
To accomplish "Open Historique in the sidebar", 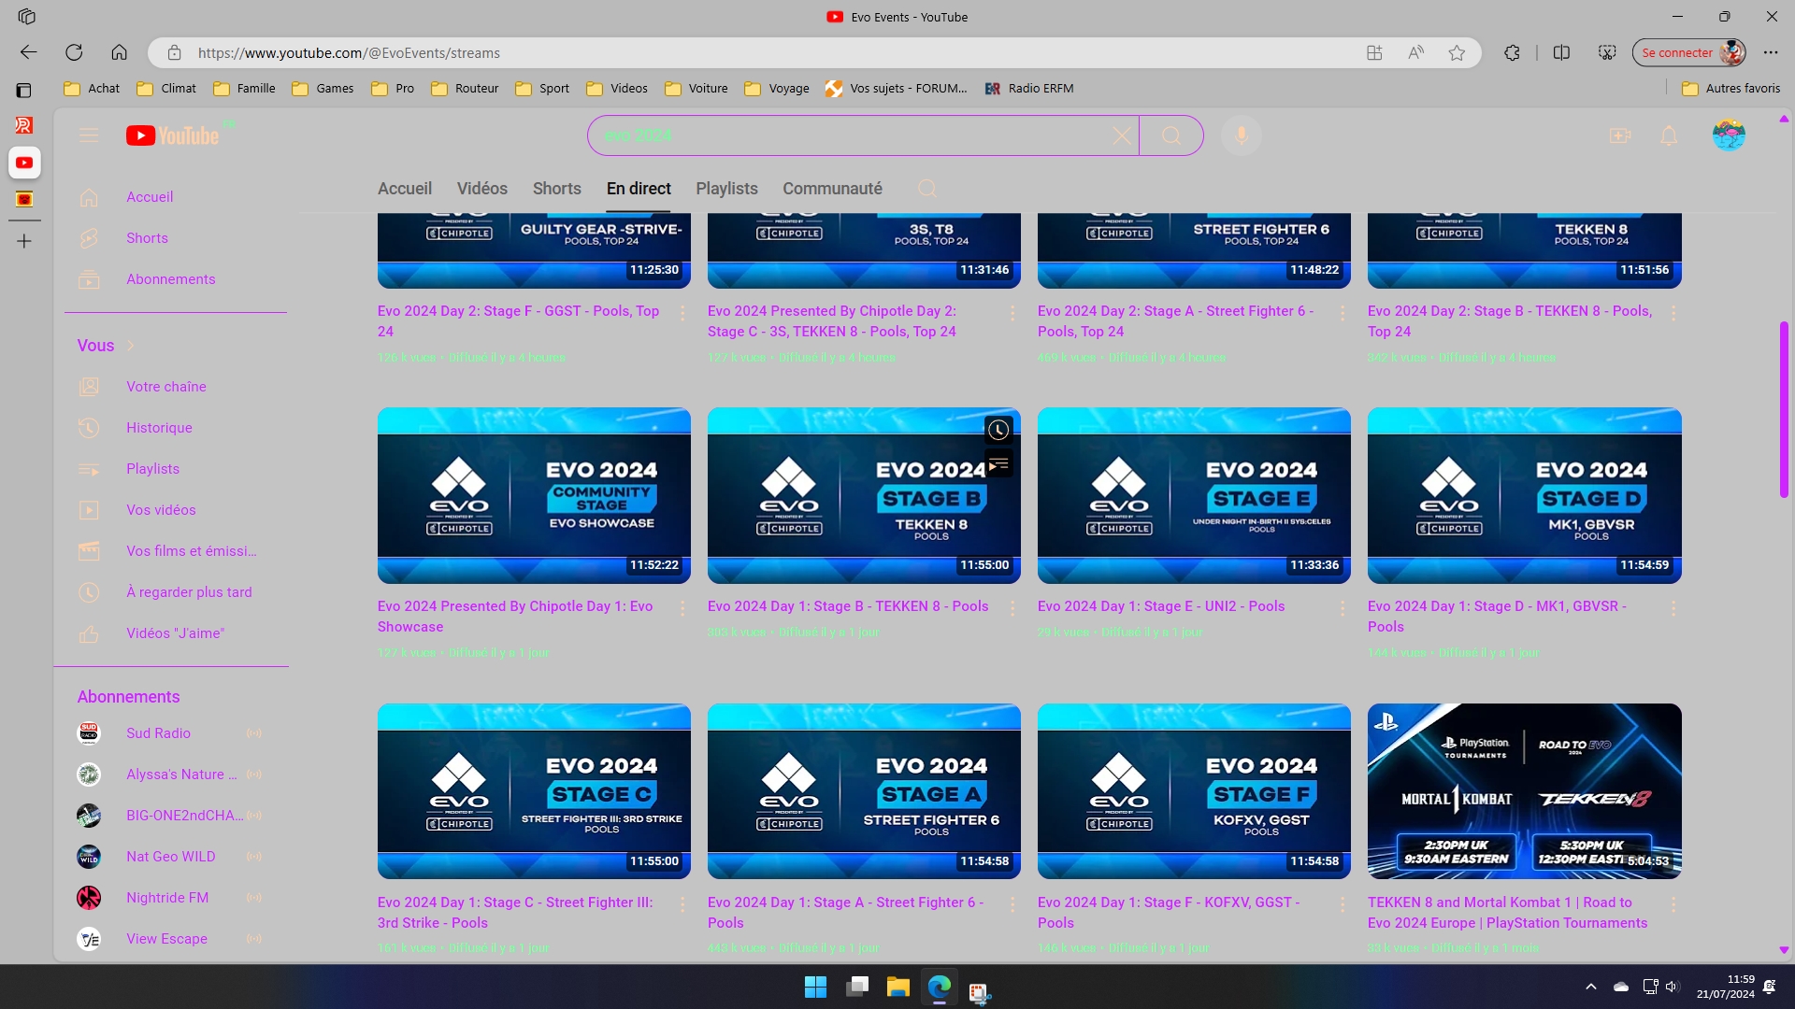I will click(x=159, y=428).
